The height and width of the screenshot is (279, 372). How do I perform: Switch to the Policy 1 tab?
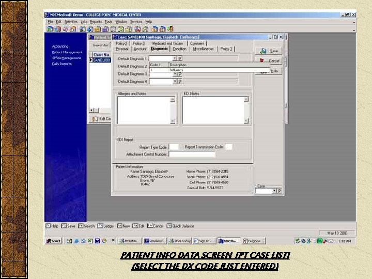226,49
